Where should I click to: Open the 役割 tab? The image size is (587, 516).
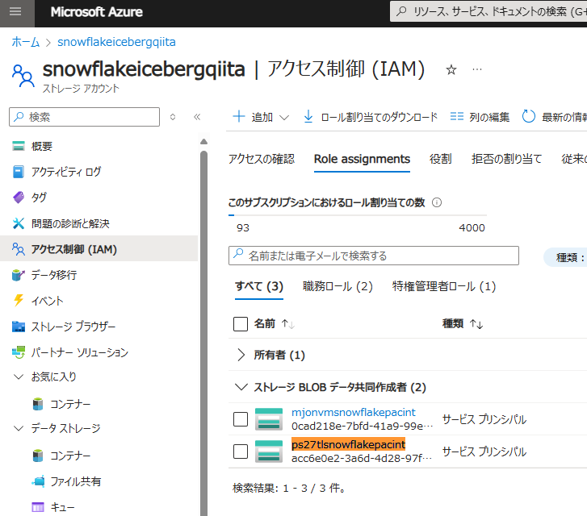(440, 159)
